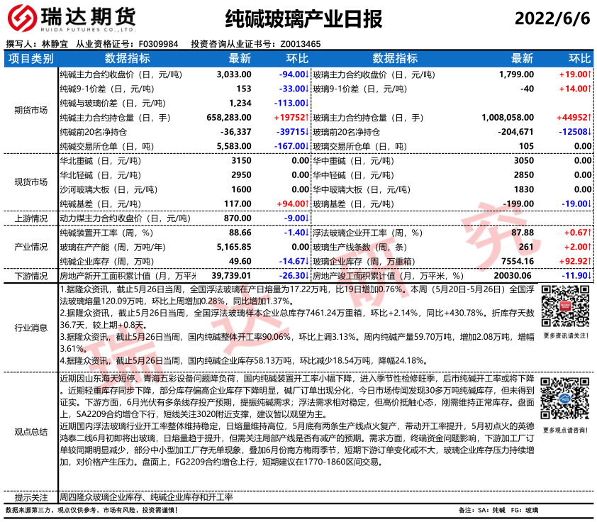The height and width of the screenshot is (522, 597).
Task: Click the 提示关注 row label
Action: pos(30,496)
